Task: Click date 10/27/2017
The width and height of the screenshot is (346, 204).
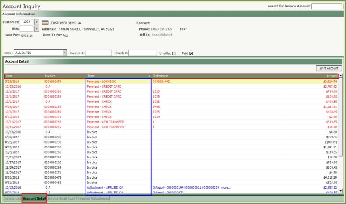Action: tap(13, 162)
